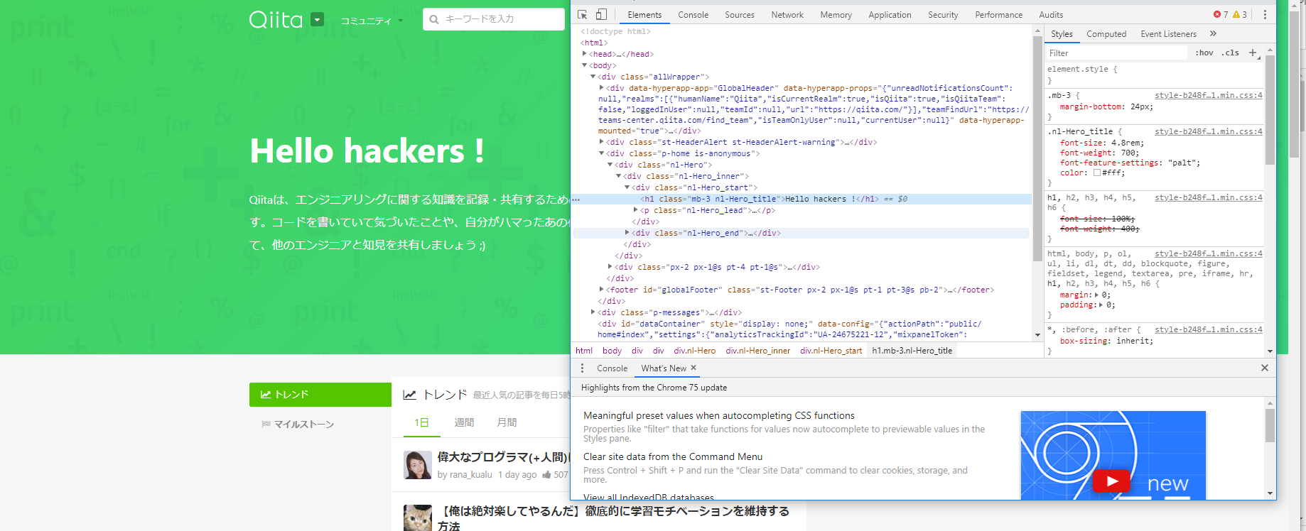The height and width of the screenshot is (531, 1306).
Task: Expand the nl-Hero_end div node
Action: click(x=627, y=233)
